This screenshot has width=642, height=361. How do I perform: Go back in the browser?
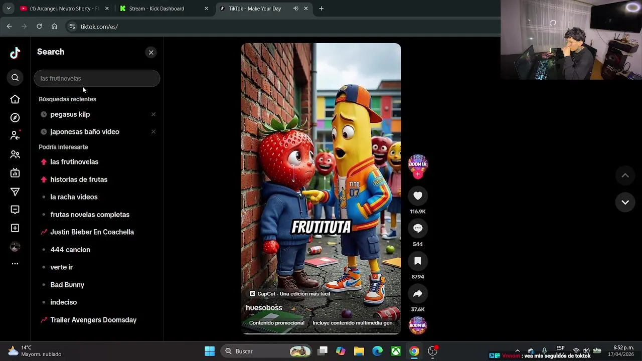[9, 27]
